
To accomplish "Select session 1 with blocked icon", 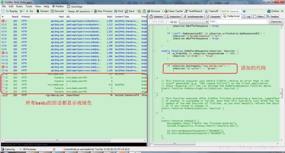I will click(x=73, y=21).
